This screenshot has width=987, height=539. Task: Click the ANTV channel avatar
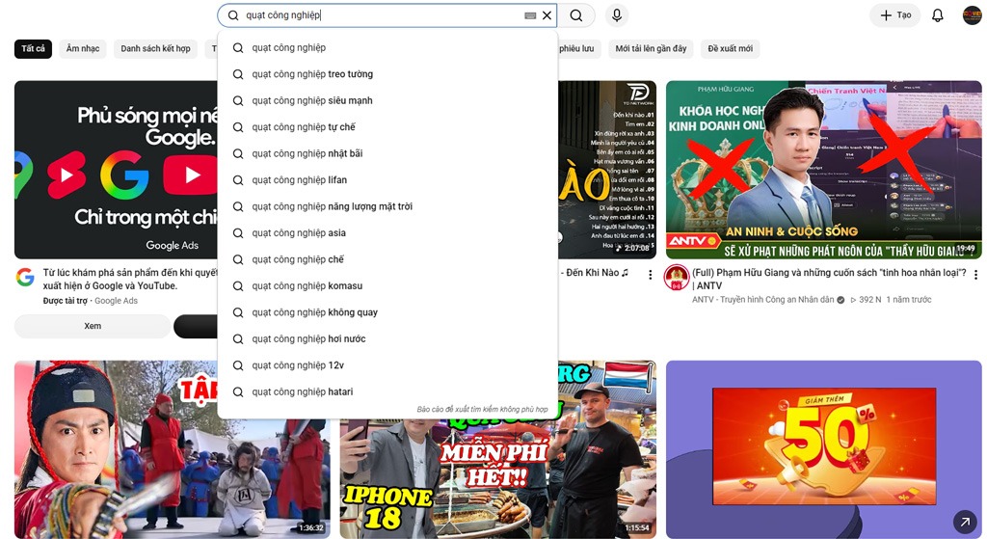[x=677, y=278]
